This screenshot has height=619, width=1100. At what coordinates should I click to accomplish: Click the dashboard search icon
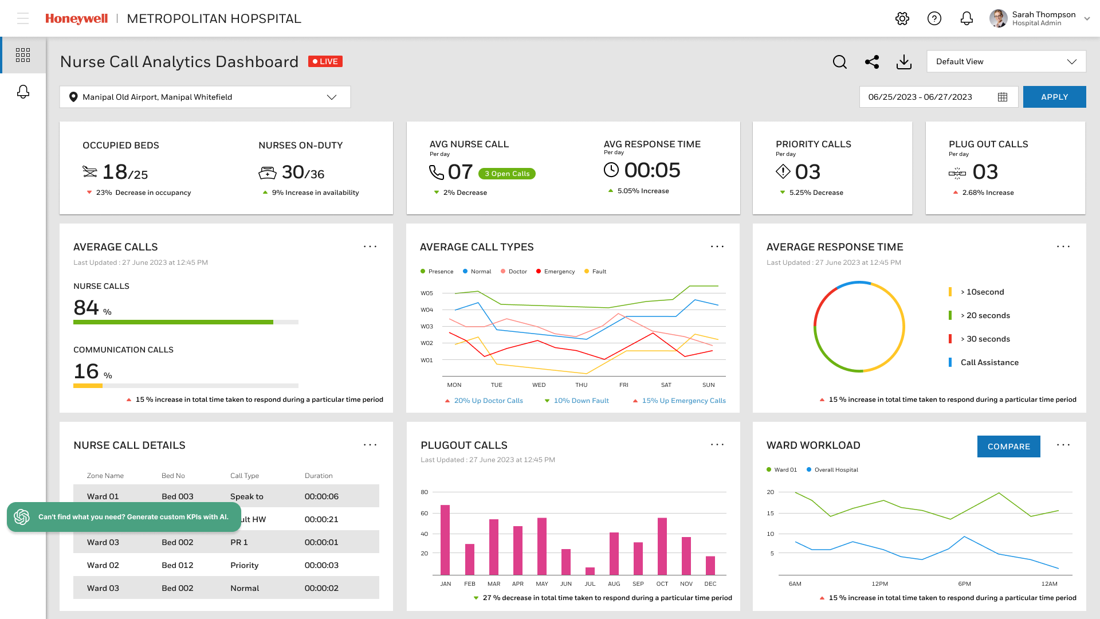coord(840,62)
